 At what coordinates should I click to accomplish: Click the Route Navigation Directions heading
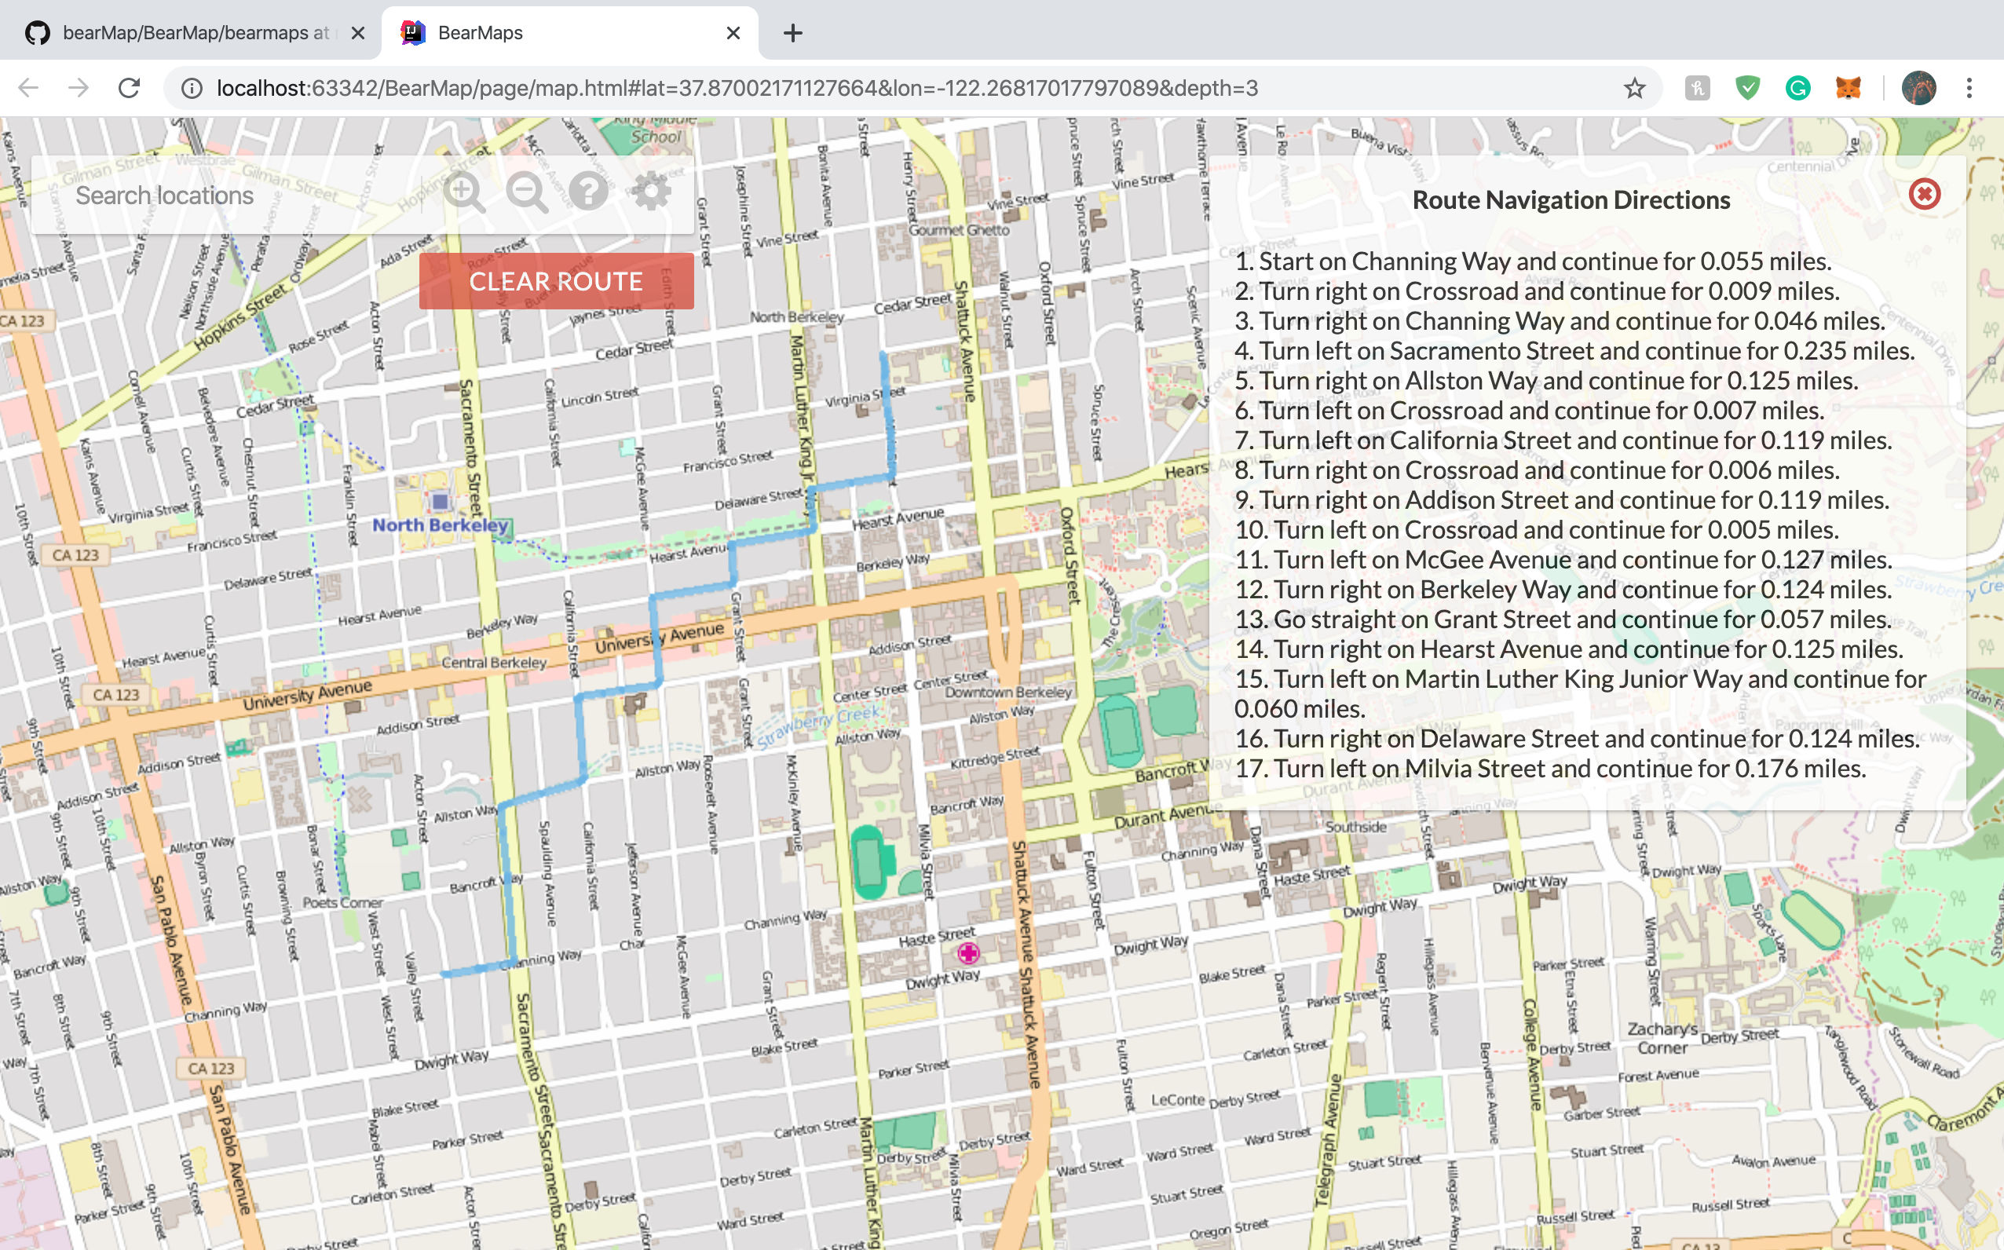1571,200
